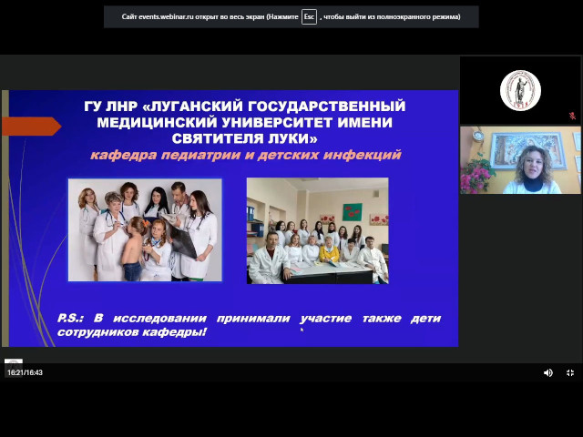Click the department group photo on slide

pyautogui.click(x=318, y=230)
